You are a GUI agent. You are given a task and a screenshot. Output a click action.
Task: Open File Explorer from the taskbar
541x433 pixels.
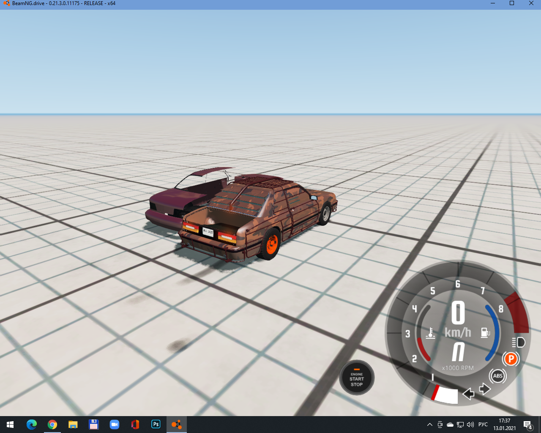point(73,425)
